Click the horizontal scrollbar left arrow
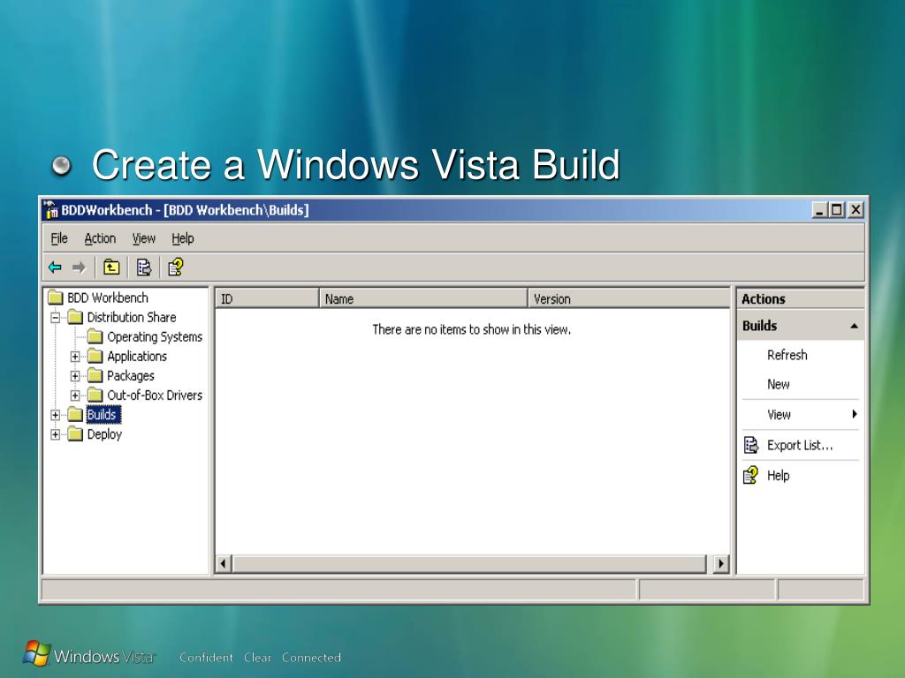Viewport: 905px width, 678px height. pyautogui.click(x=224, y=563)
